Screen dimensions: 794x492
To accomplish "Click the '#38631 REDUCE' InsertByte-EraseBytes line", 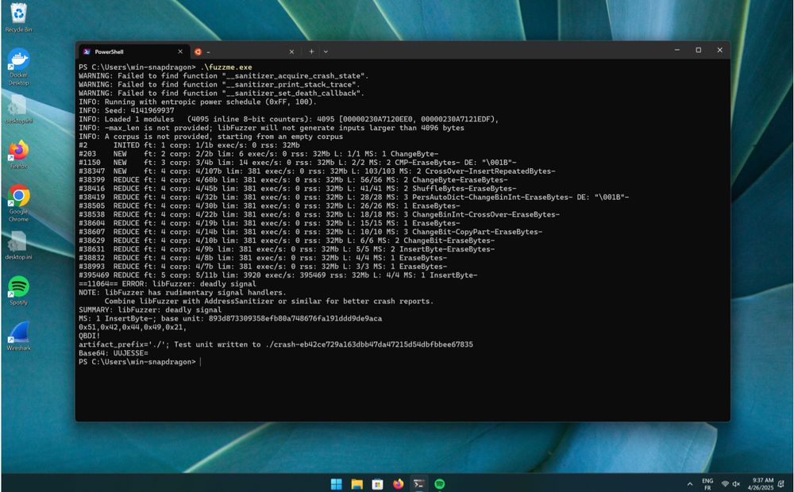I will point(287,249).
